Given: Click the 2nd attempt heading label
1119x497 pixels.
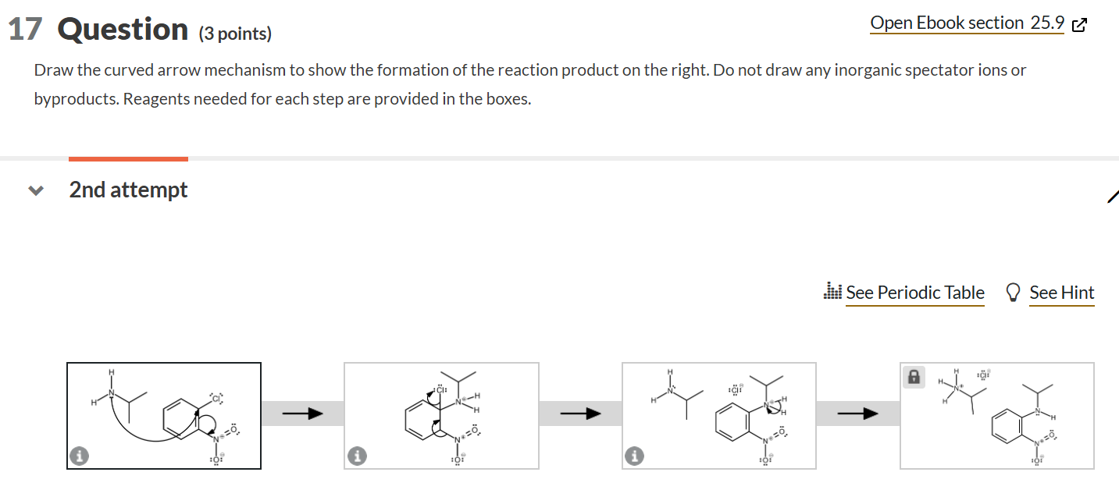Looking at the screenshot, I should coord(128,189).
